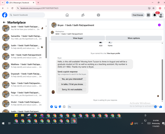Viewport: 165px width, 134px height.
Task: Open Hrutvi's apartment conversation
Action: click(x=23, y=103)
